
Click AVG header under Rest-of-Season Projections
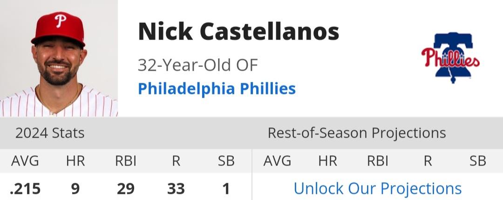277,161
